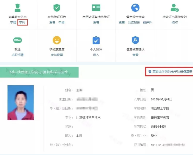Open the 求职招聘 link under 就业
The image size is (193, 155).
pos(17,55)
